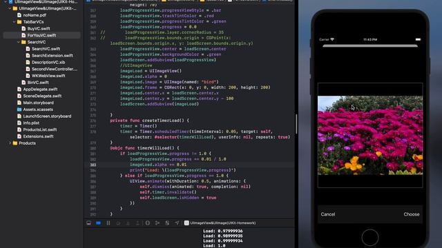Screen dimensions: 442x248
Task: Click the Step Over debug icon
Action: [118, 223]
